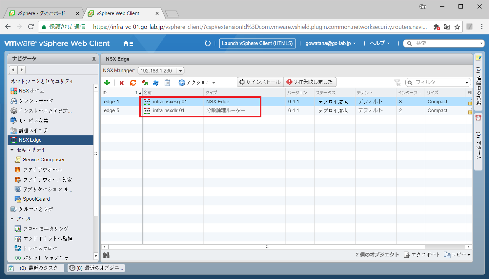Open 論理スイッチ in the navigator
This screenshot has width=489, height=279.
tap(33, 130)
